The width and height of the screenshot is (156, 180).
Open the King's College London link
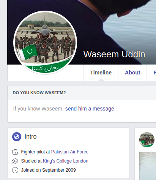(66, 161)
